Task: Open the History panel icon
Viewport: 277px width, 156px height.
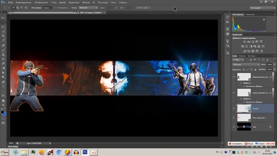Action: pos(228,17)
